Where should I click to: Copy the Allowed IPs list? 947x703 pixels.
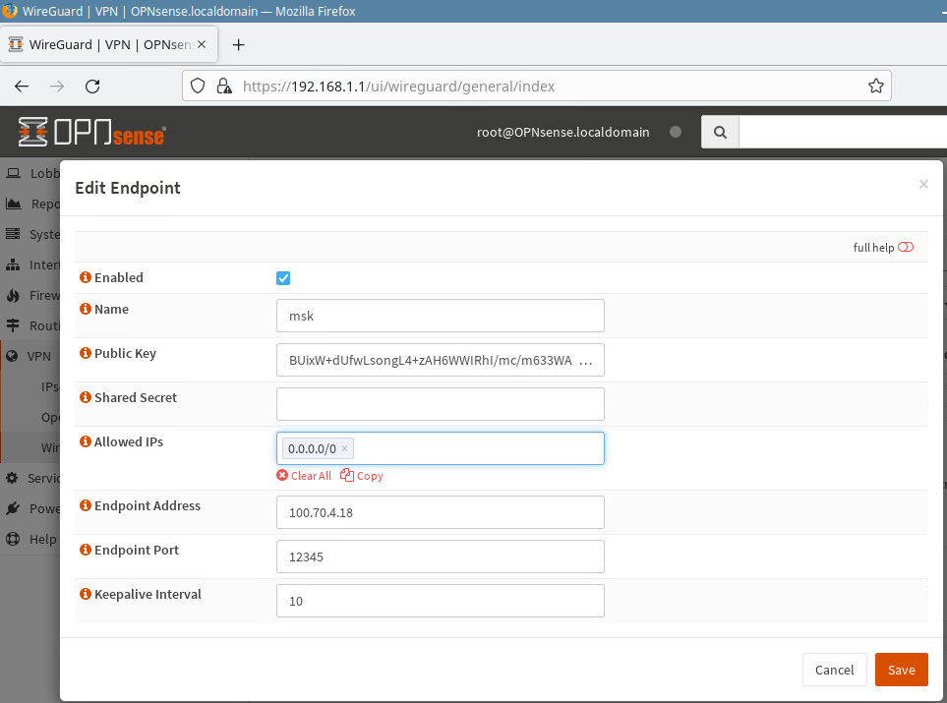[x=362, y=476]
